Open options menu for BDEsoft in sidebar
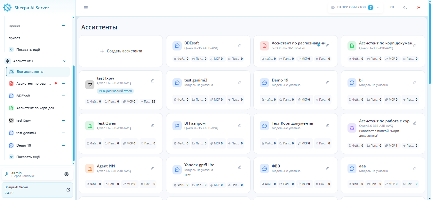This screenshot has height=200, width=431. [x=63, y=96]
